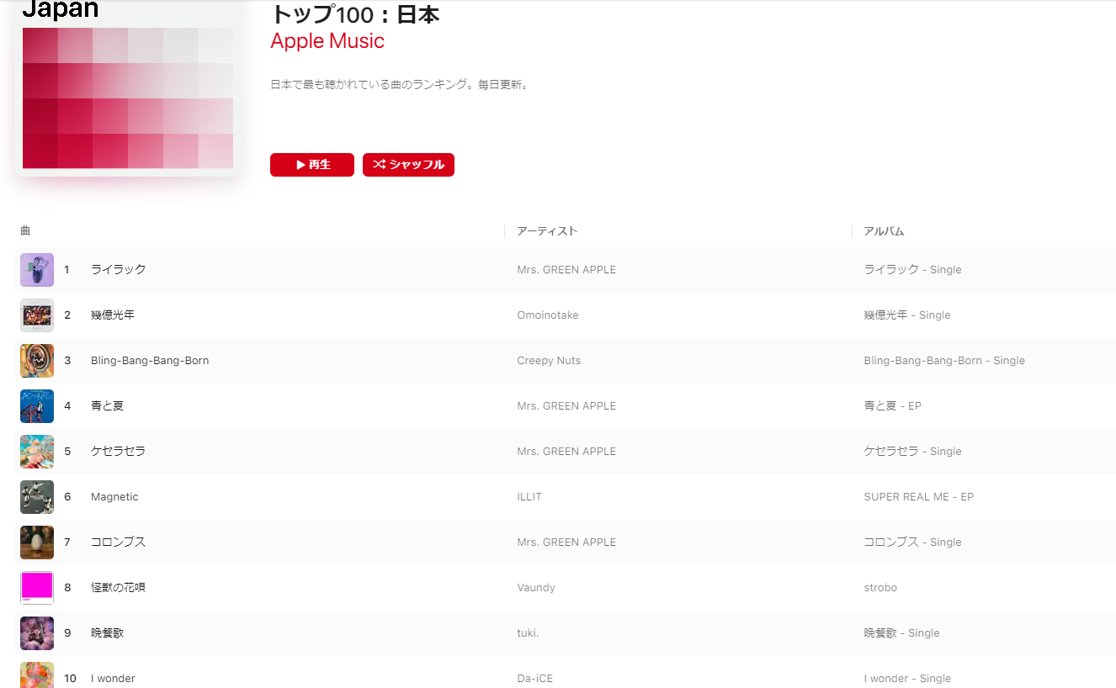
Task: Select song title コロンブス in row 7
Action: 119,542
